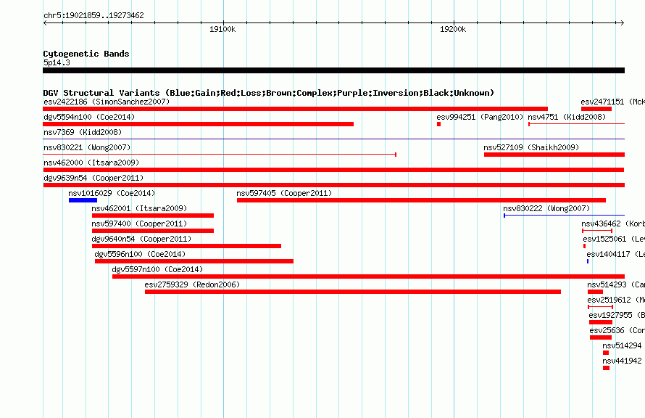The width and height of the screenshot is (645, 418).
Task: Click the dgv9640n54 (Cooper2011) label
Action: coord(141,239)
